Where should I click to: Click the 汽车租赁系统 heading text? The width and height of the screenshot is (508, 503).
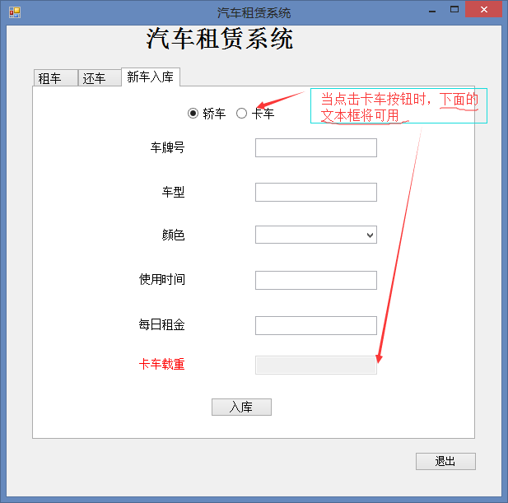point(219,39)
